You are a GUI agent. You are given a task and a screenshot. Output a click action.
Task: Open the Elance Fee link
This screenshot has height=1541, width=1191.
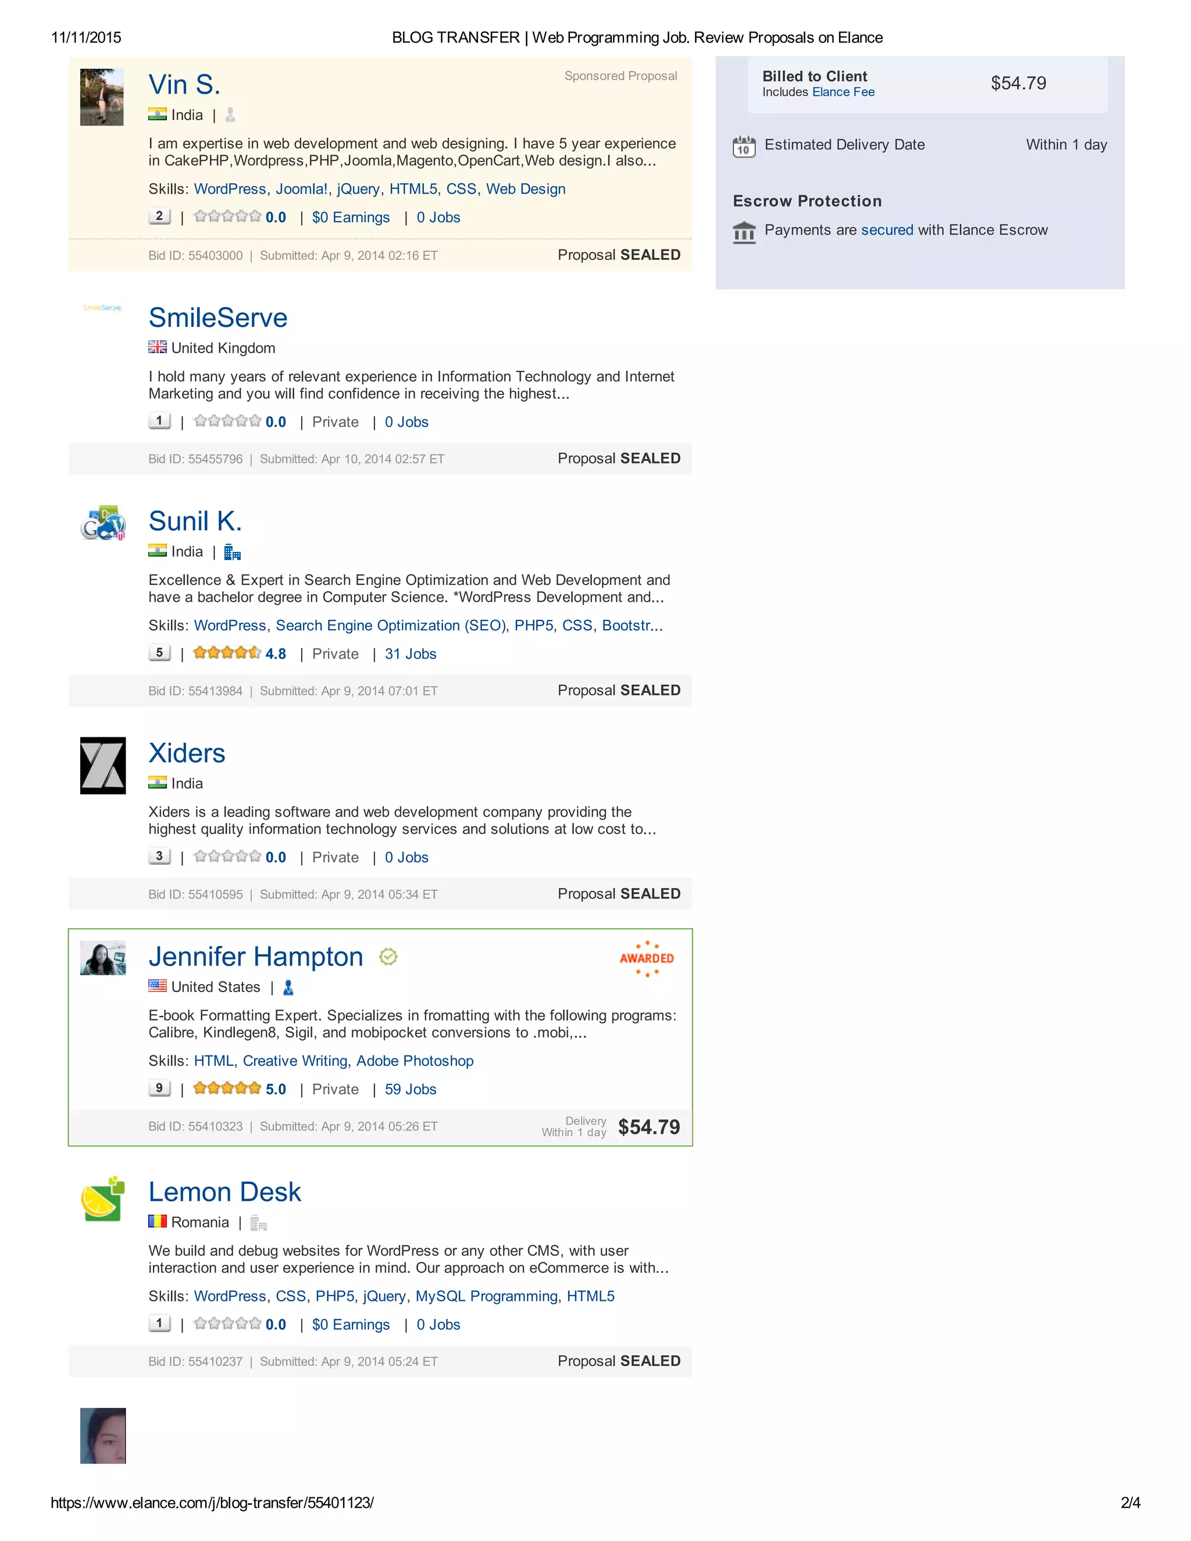coord(843,92)
